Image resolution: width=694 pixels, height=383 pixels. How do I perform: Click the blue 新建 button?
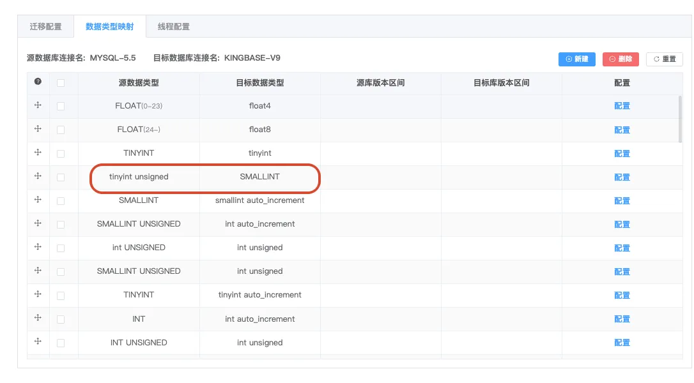(576, 59)
